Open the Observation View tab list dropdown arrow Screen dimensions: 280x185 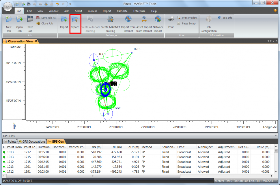(x=274, y=41)
